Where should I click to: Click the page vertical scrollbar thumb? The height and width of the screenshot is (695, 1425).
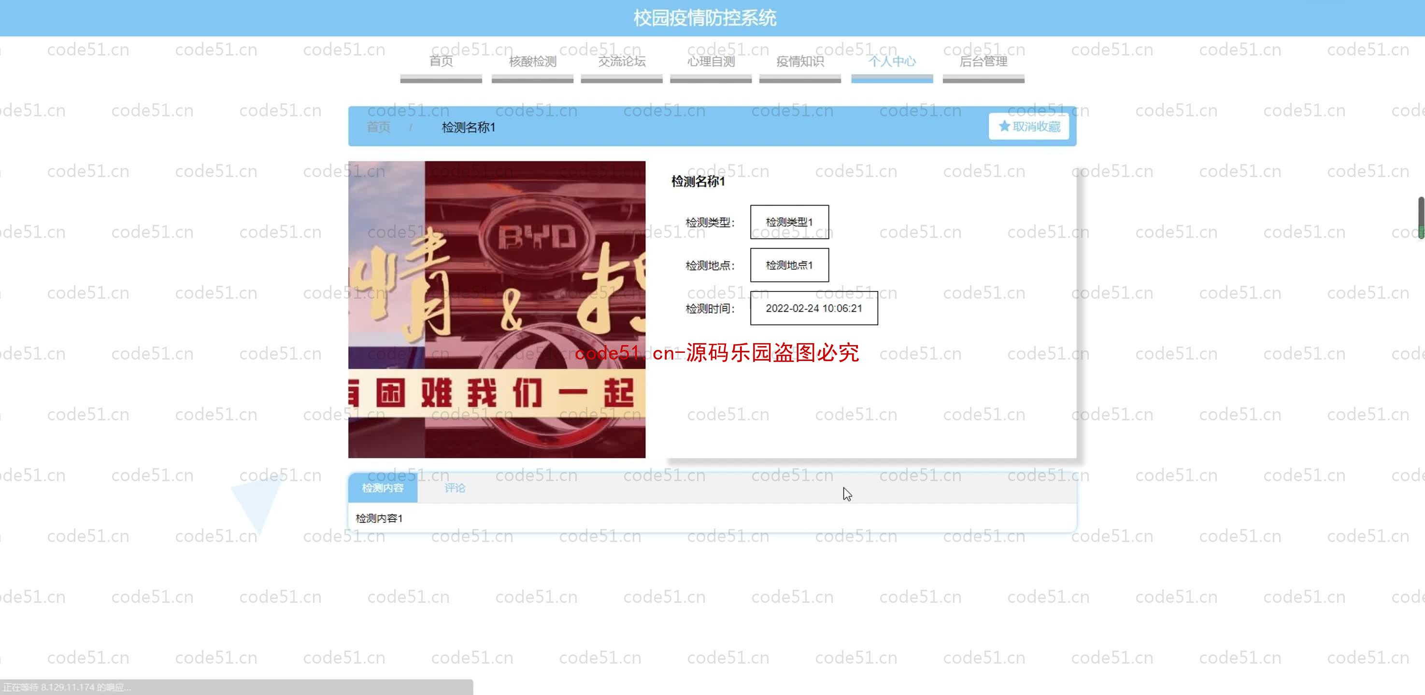[1421, 218]
